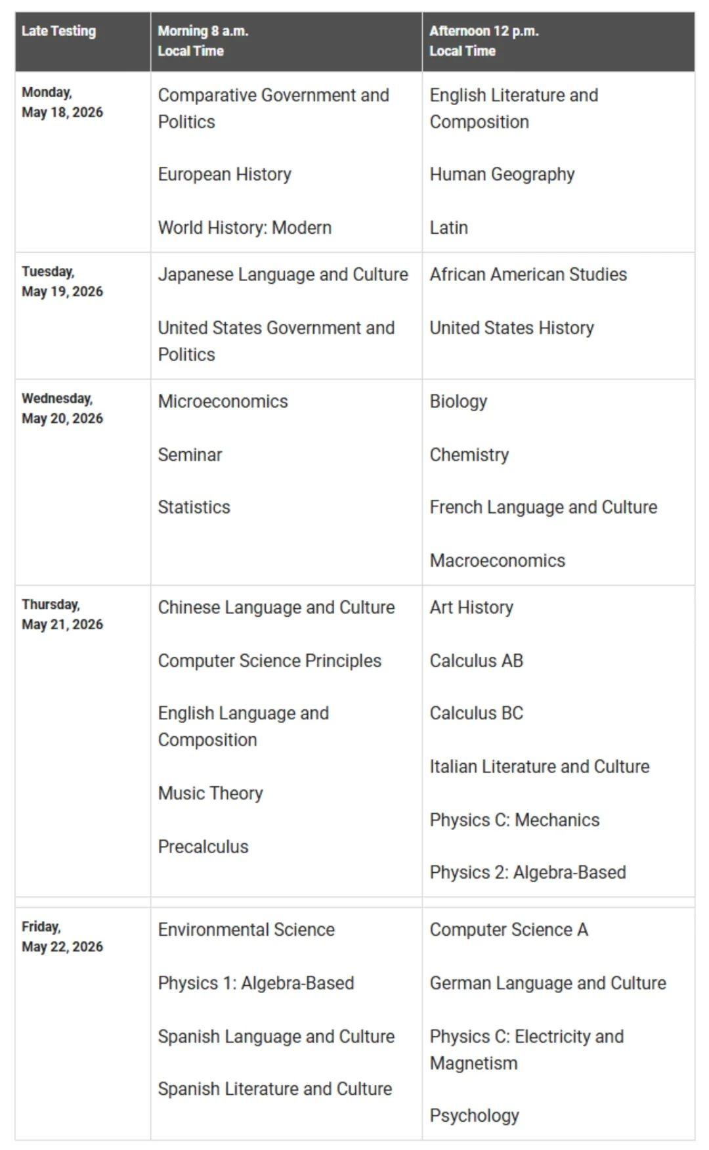The width and height of the screenshot is (709, 1150).
Task: Click the Afternoon 12 p.m. column header
Action: click(x=484, y=41)
